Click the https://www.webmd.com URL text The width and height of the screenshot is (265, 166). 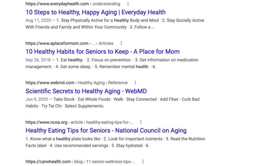[50, 83]
